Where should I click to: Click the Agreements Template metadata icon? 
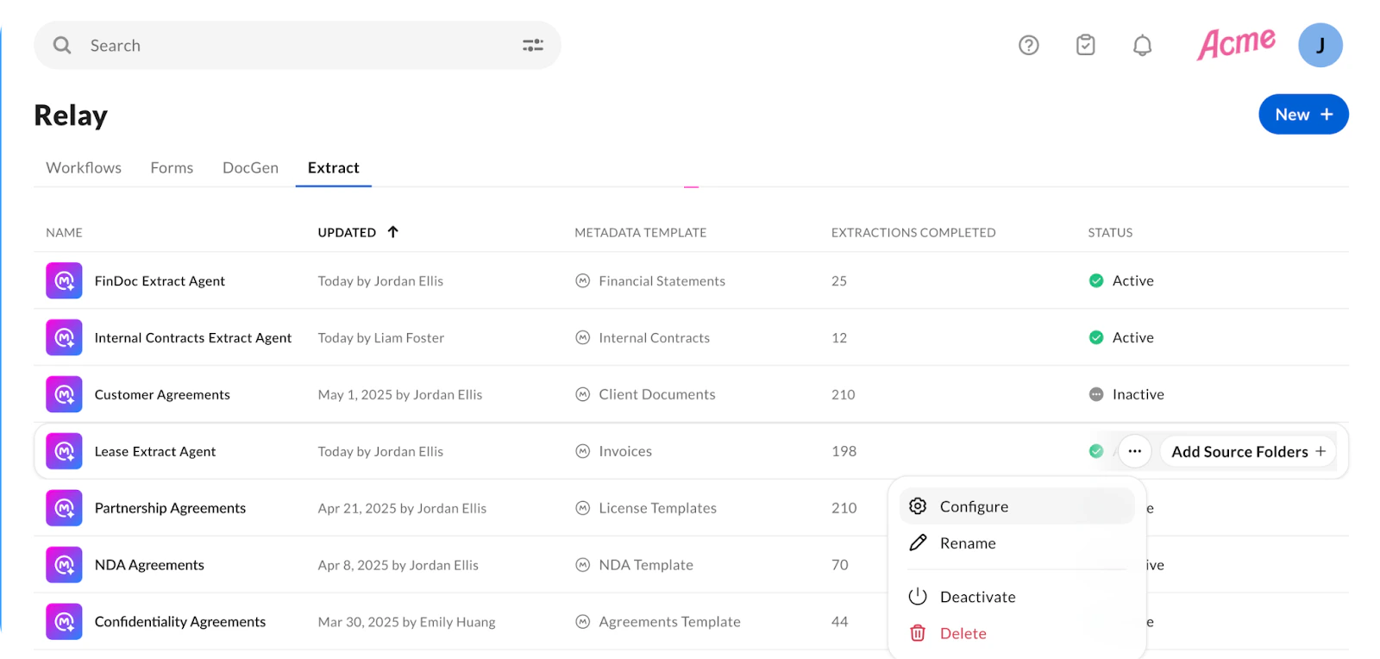(x=583, y=622)
